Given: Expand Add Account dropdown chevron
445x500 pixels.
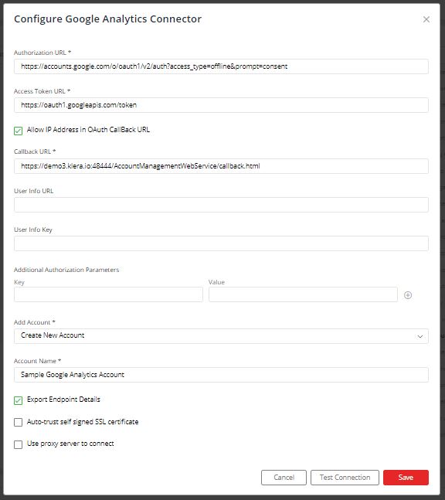Looking at the screenshot, I should pos(420,336).
